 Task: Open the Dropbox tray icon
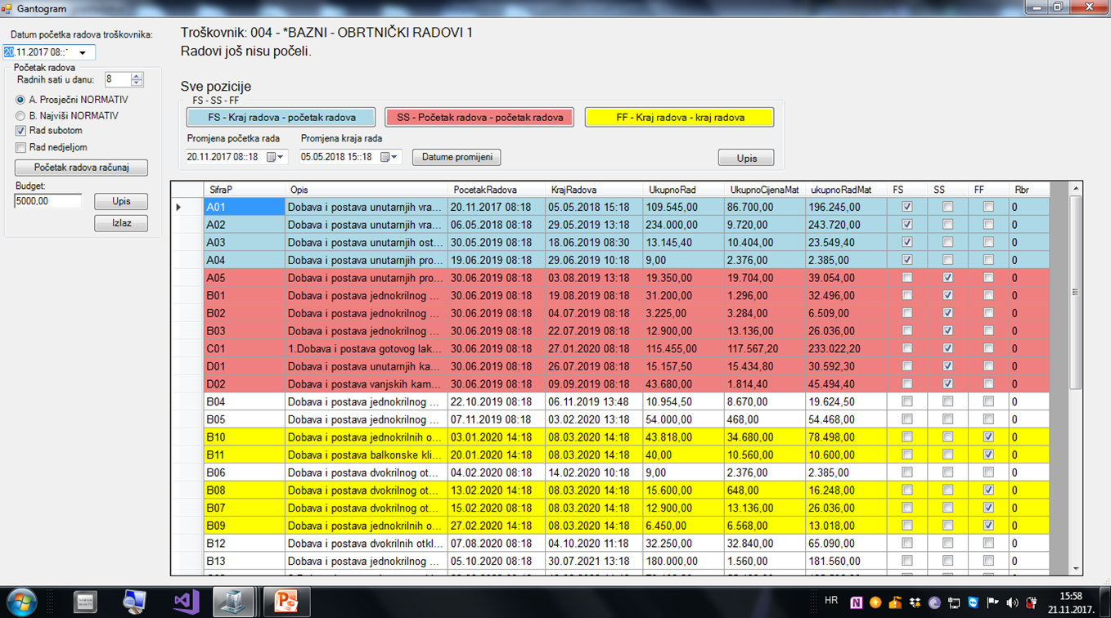pos(915,603)
